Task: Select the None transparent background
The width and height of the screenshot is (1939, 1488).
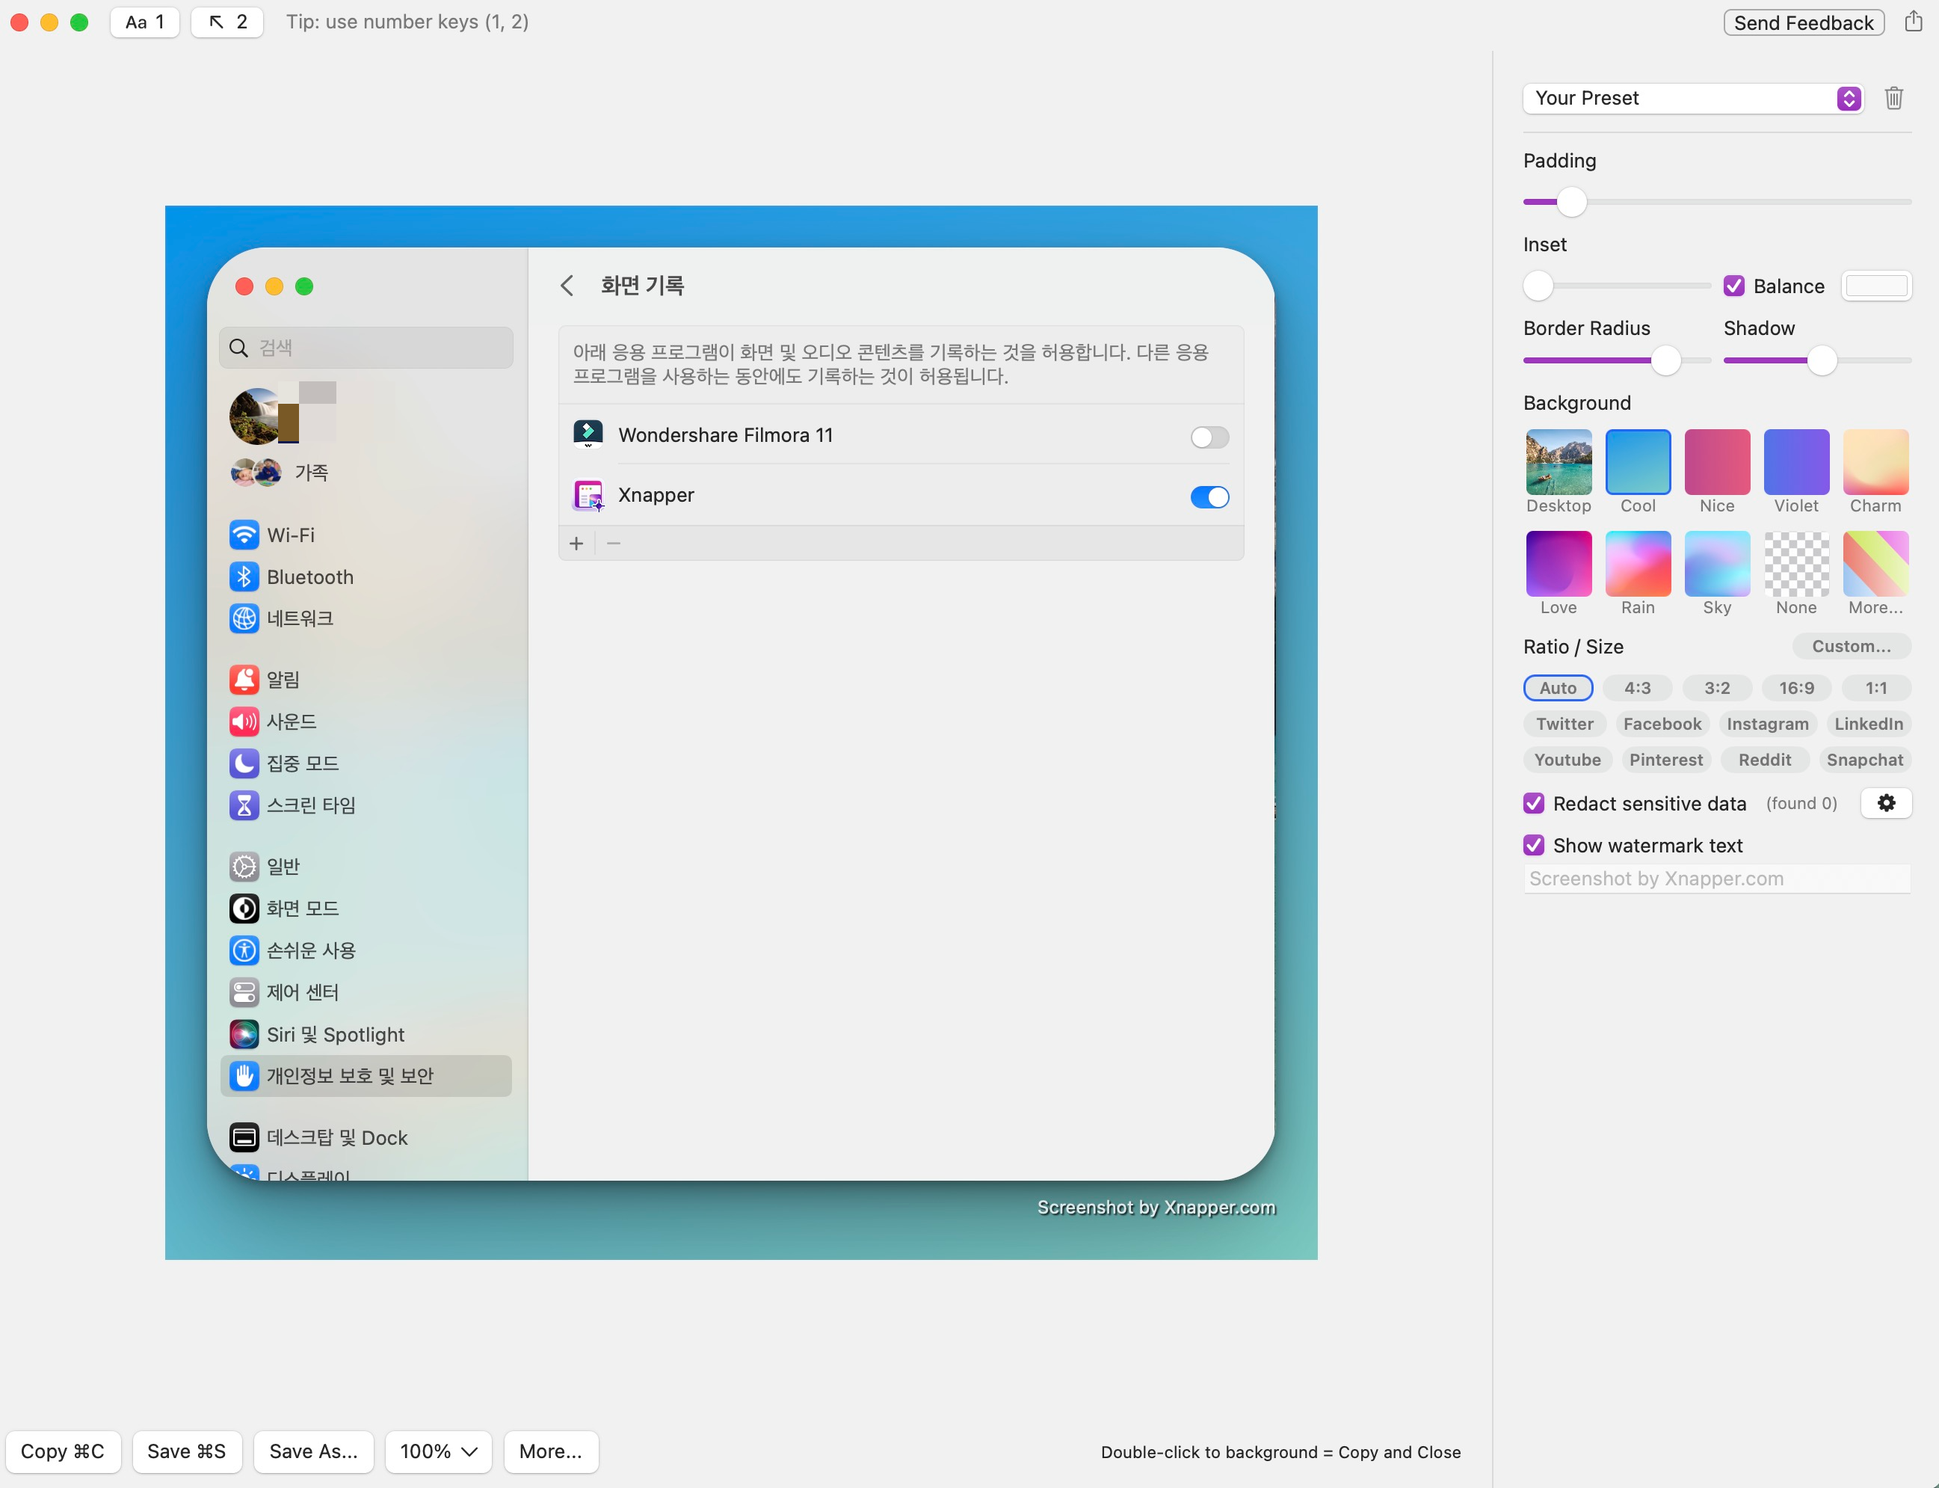Action: pos(1795,563)
